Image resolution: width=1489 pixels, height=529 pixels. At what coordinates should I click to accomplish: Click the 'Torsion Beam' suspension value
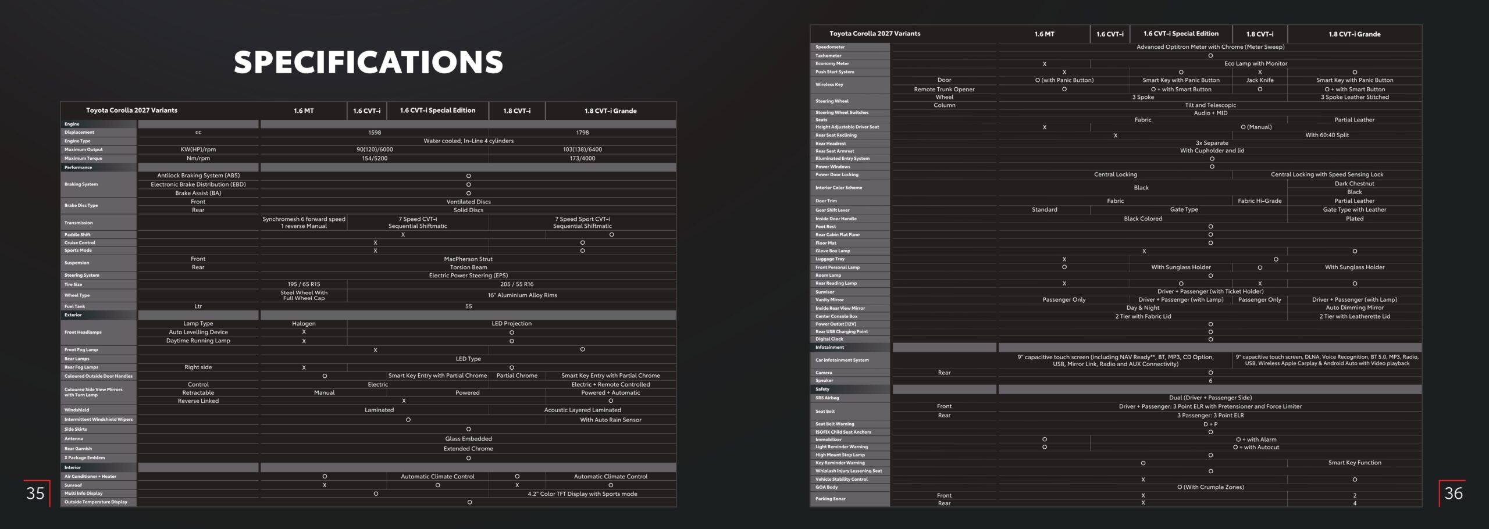468,267
